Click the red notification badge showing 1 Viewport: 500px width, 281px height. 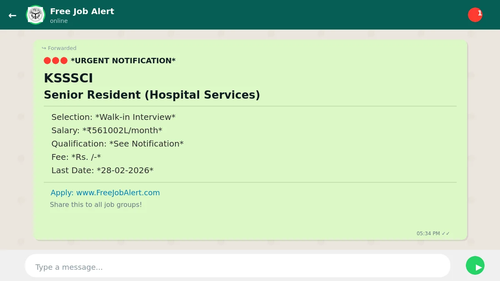pos(475,15)
